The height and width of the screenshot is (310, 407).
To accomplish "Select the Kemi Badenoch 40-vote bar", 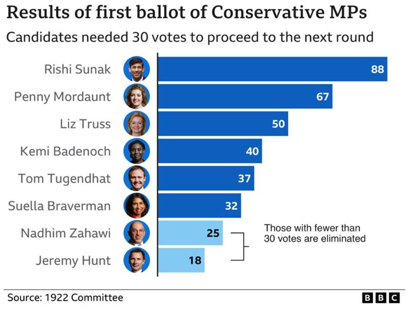I will [x=210, y=151].
